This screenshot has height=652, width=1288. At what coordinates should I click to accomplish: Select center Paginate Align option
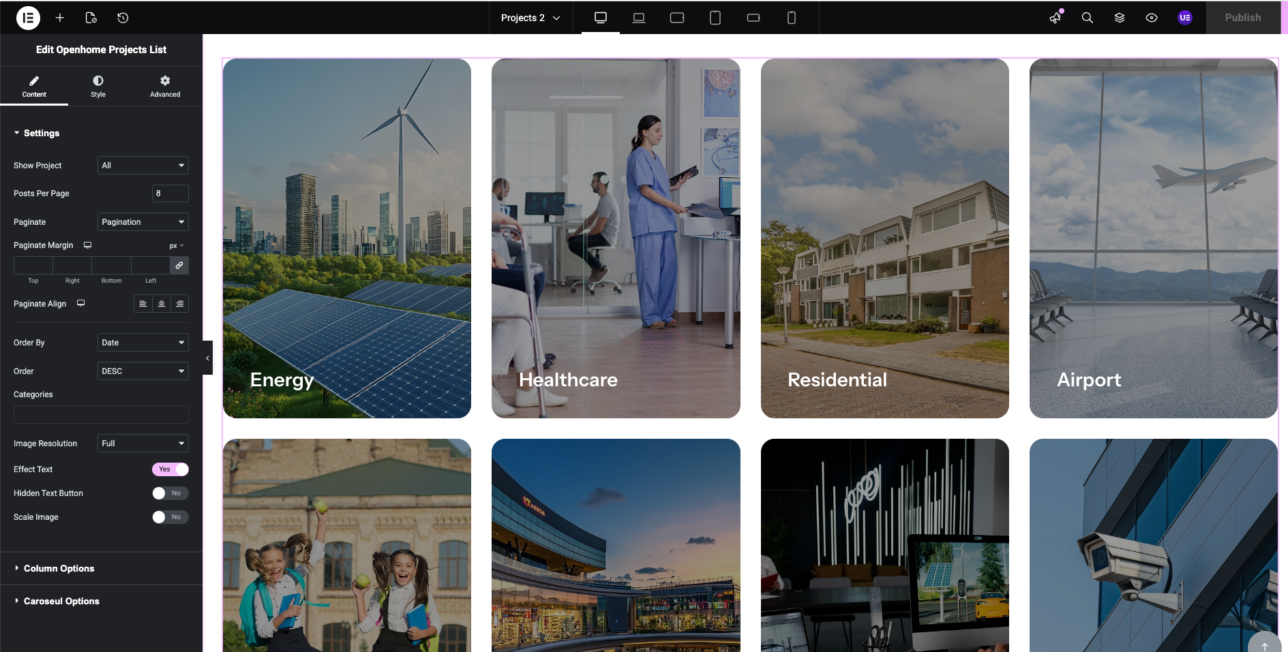[162, 304]
